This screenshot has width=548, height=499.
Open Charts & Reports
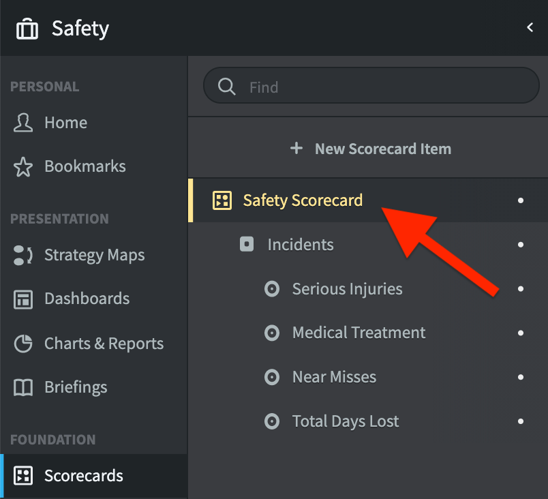click(104, 343)
